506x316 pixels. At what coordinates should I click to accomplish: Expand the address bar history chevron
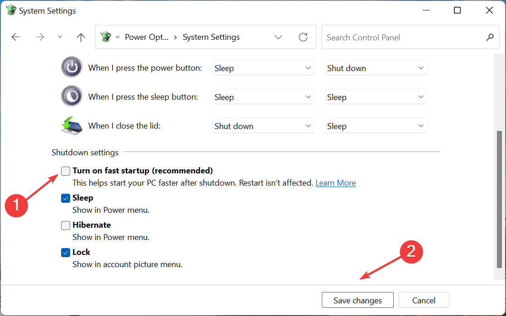click(278, 37)
